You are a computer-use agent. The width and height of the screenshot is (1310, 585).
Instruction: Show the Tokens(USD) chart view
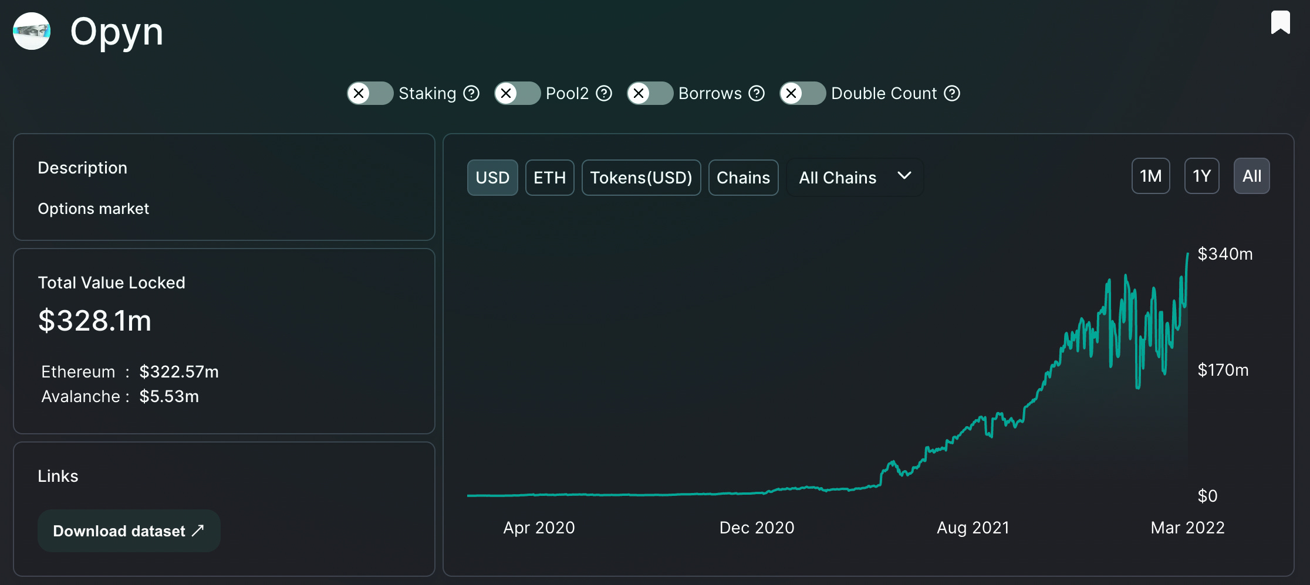641,177
